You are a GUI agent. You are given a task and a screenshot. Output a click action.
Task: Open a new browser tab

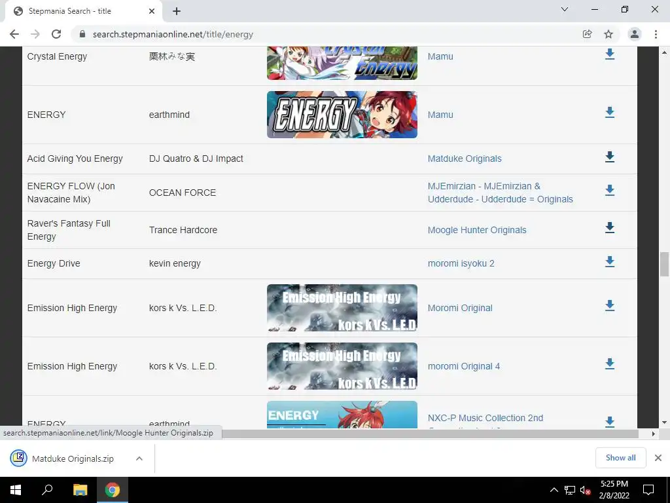(x=177, y=11)
